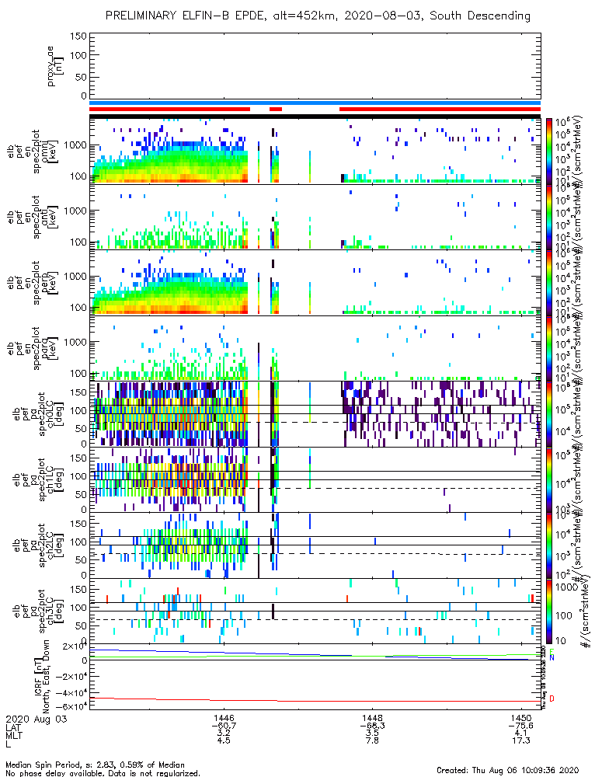602x777 pixels.
Task: Click the short middle red bar segment
Action: pos(276,109)
